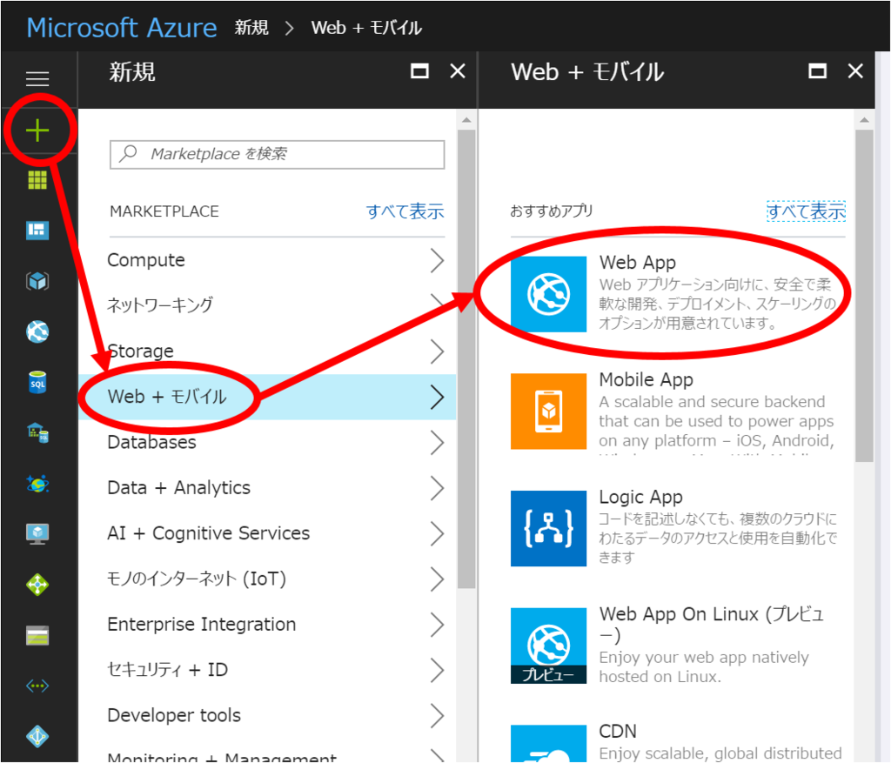
Task: Expand the Developer tools chevron
Action: point(437,715)
